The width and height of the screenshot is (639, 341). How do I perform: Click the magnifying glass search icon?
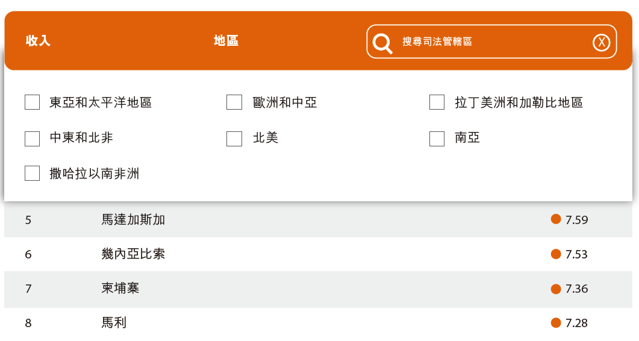point(382,43)
